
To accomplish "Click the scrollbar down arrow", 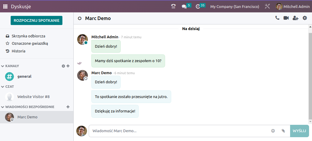I will pyautogui.click(x=310, y=121).
